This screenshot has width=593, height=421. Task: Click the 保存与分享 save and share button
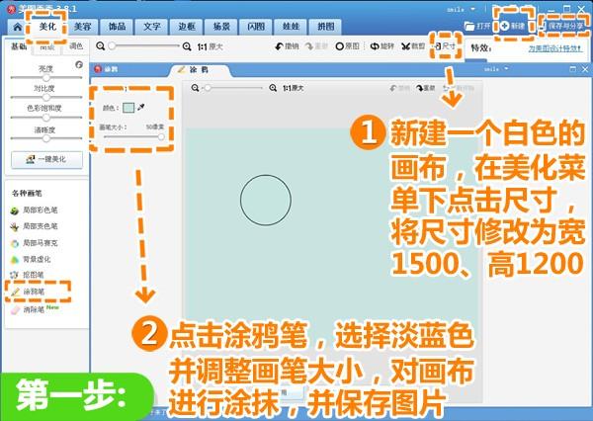pos(565,26)
